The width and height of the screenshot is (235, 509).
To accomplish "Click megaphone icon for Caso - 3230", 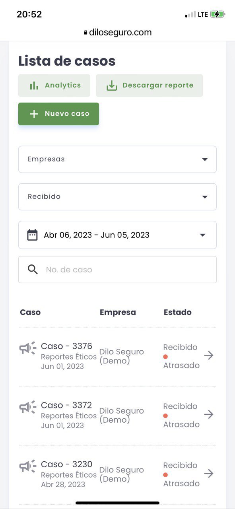I will coord(28,466).
